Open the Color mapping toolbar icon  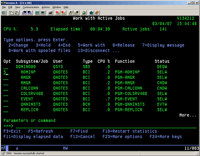coord(43,13)
